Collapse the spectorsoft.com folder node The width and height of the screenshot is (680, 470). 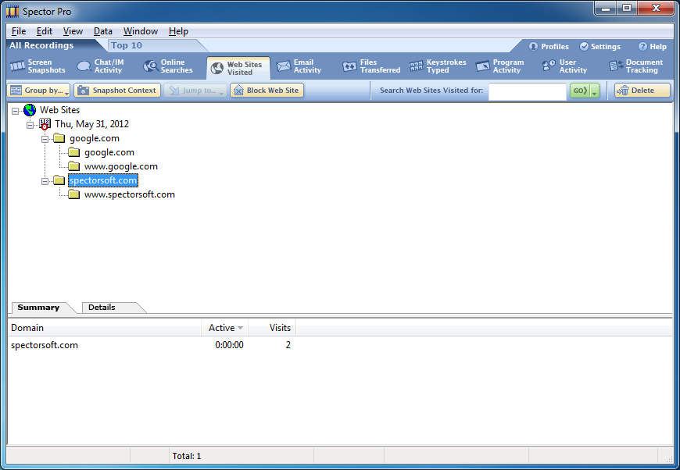click(45, 180)
